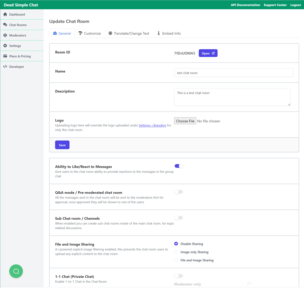
Task: Enable the Sub Chat room / Channels toggle
Action: point(179,218)
